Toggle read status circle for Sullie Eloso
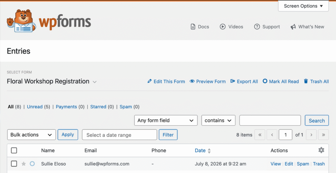Screen dimensions: 336x173 pyautogui.click(x=32, y=164)
